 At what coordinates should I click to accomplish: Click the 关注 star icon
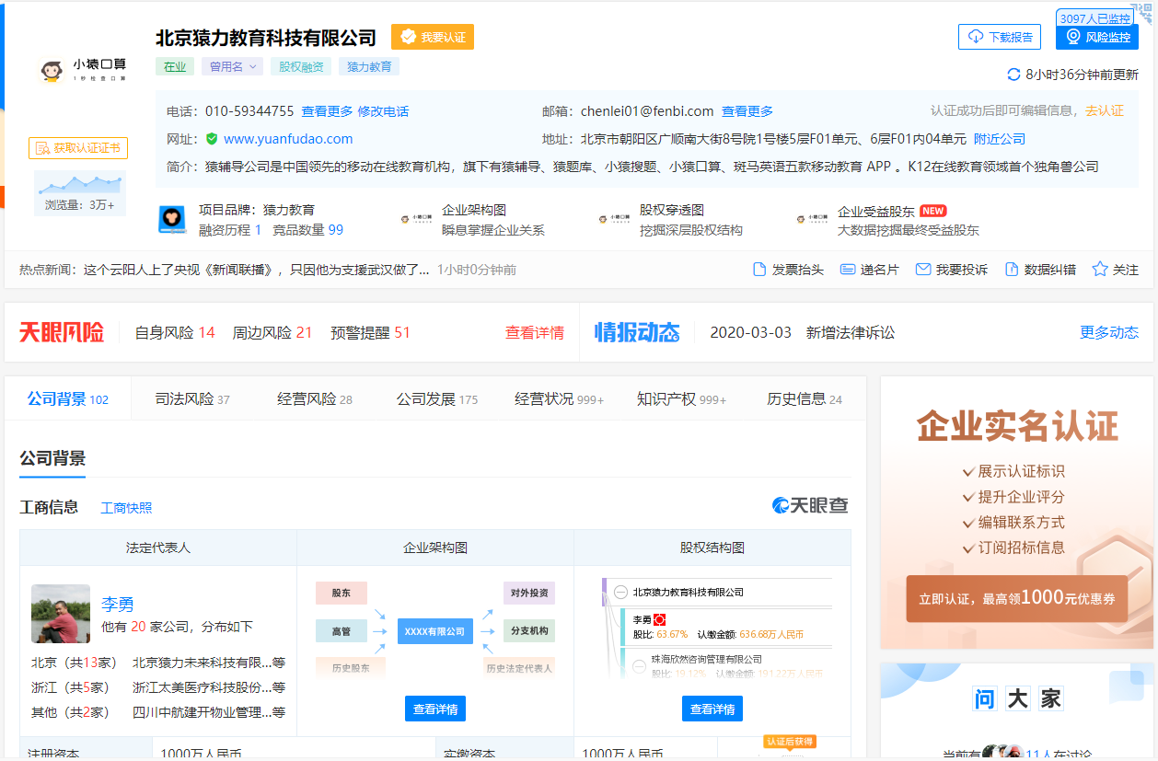1099,270
